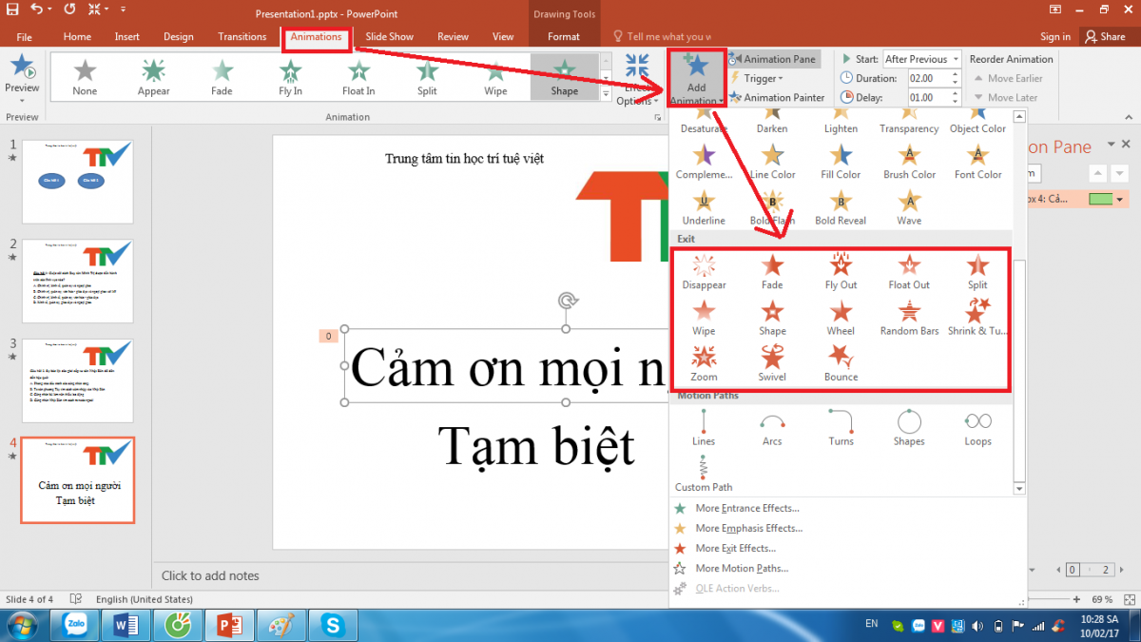Switch to the Slide Show tab

point(389,37)
